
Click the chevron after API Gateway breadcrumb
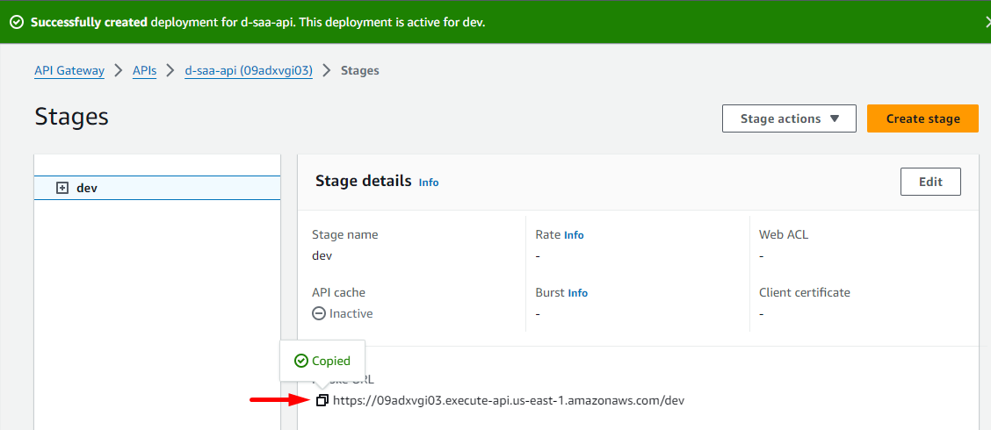point(119,71)
